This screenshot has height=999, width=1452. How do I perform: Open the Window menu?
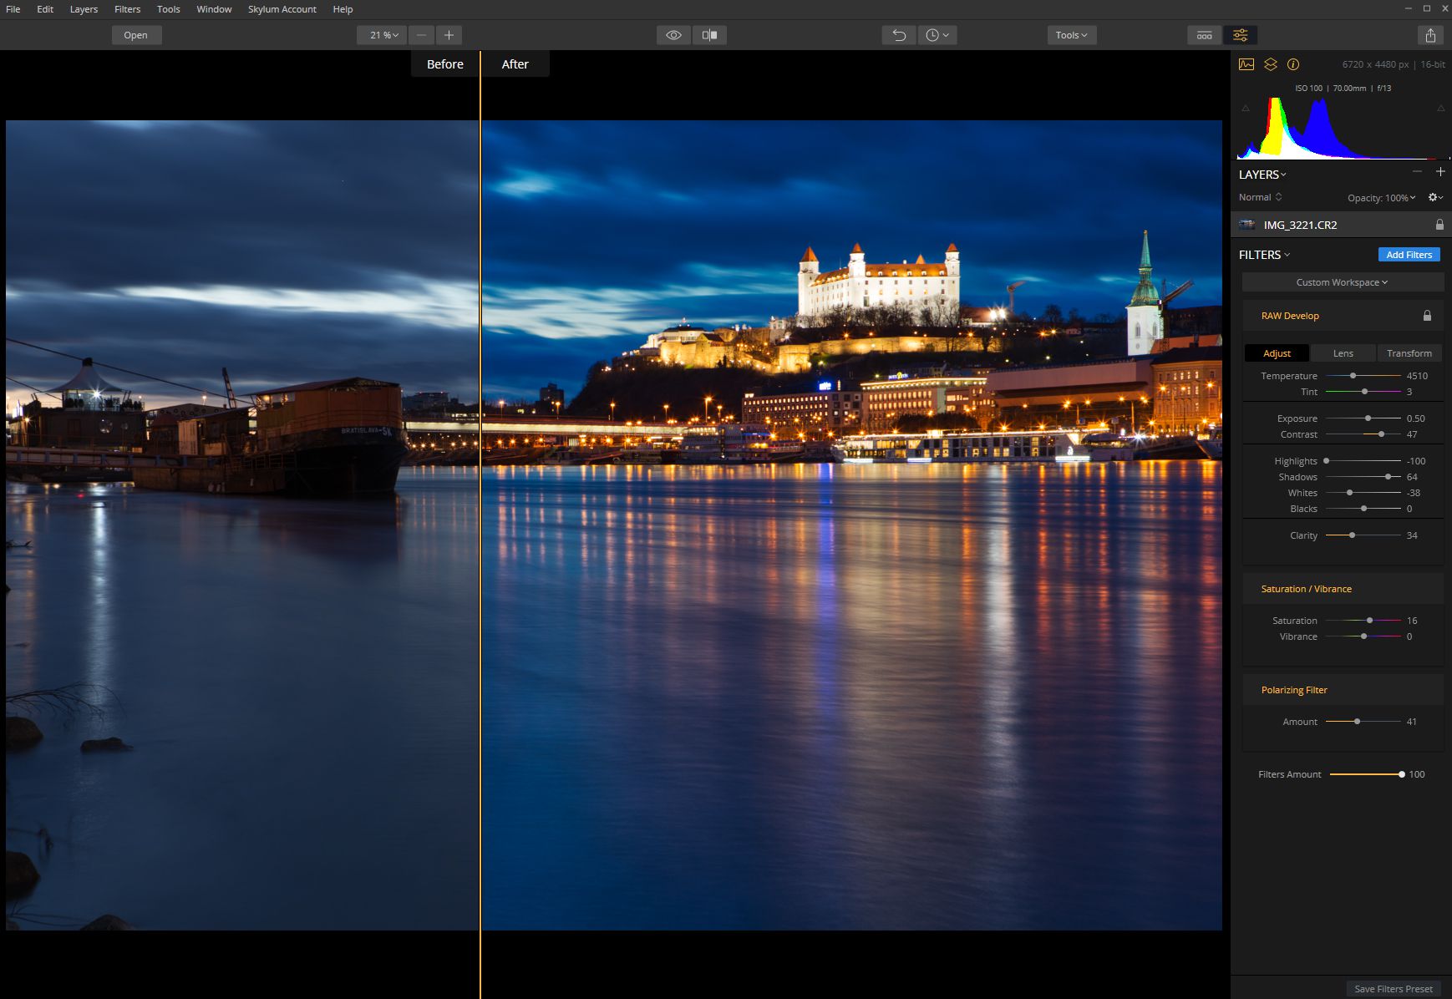(x=214, y=9)
